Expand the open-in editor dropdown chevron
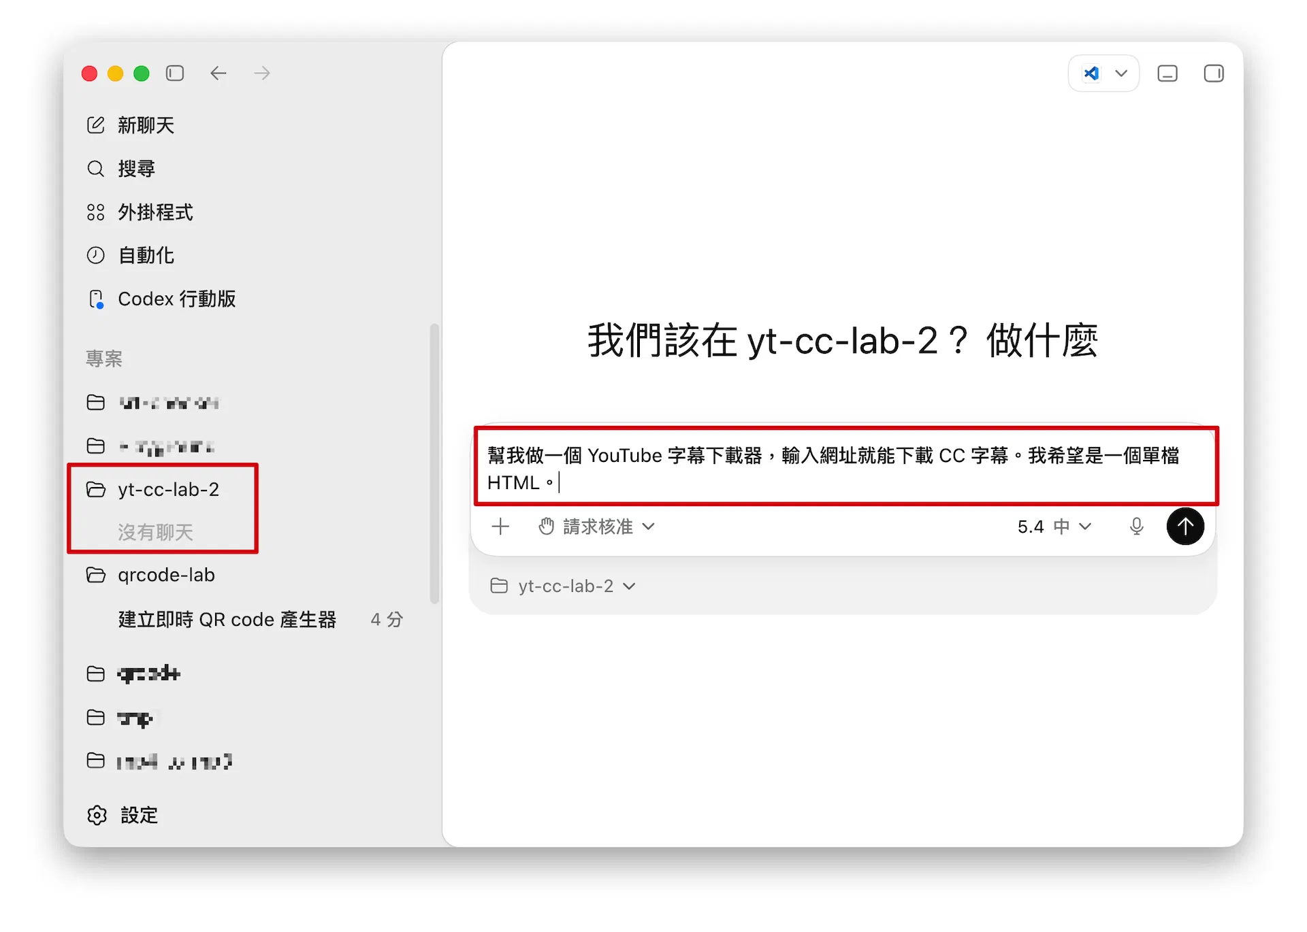The image size is (1307, 932). pyautogui.click(x=1121, y=73)
